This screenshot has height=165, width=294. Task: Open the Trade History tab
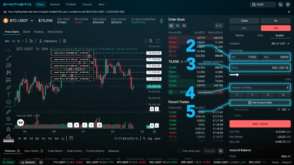point(55,151)
